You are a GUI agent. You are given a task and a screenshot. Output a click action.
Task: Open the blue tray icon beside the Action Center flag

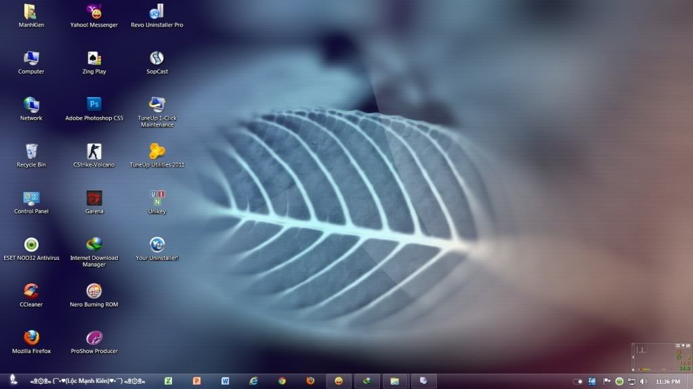(x=592, y=381)
